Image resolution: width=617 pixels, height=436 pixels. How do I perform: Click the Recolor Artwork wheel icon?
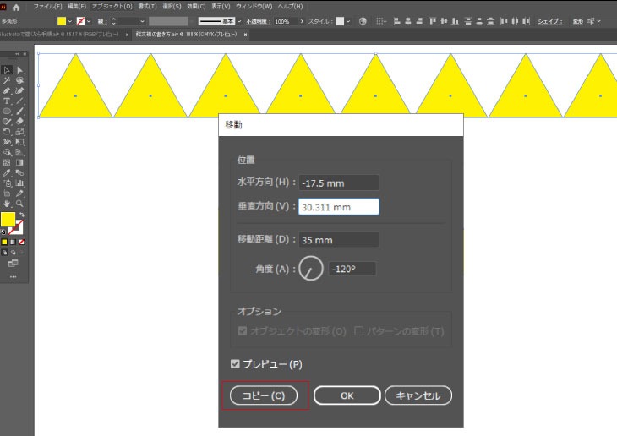pyautogui.click(x=363, y=21)
